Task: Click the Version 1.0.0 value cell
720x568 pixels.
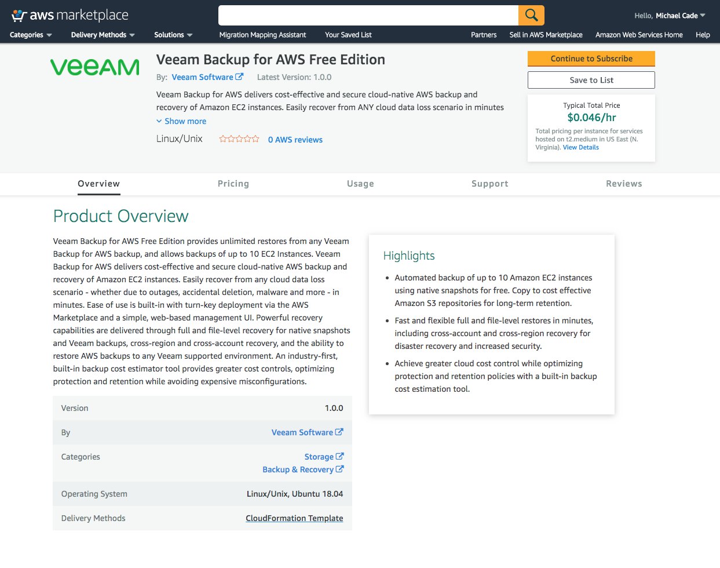Action: pyautogui.click(x=334, y=408)
